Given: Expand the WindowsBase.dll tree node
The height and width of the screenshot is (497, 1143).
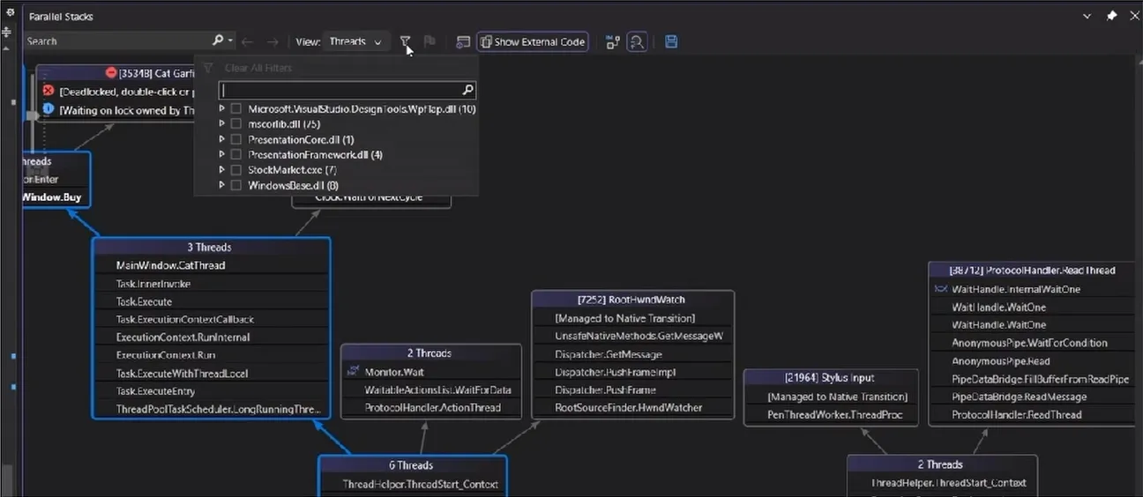Looking at the screenshot, I should [222, 185].
